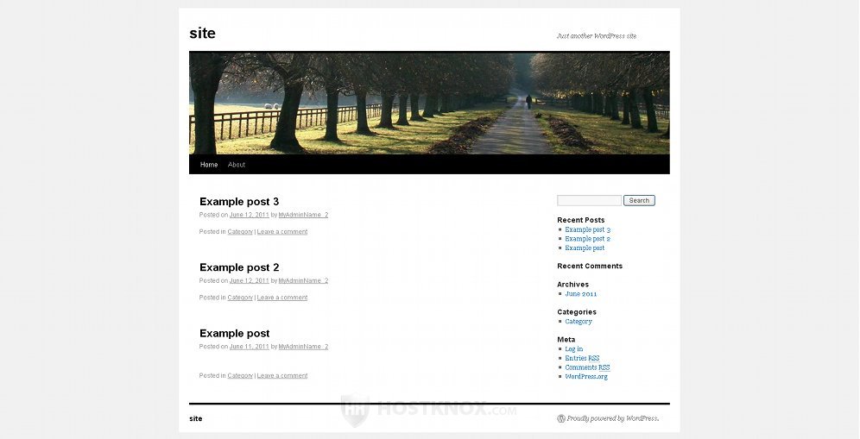Click Proudly powered by WordPress link
The image size is (860, 439).
point(613,418)
